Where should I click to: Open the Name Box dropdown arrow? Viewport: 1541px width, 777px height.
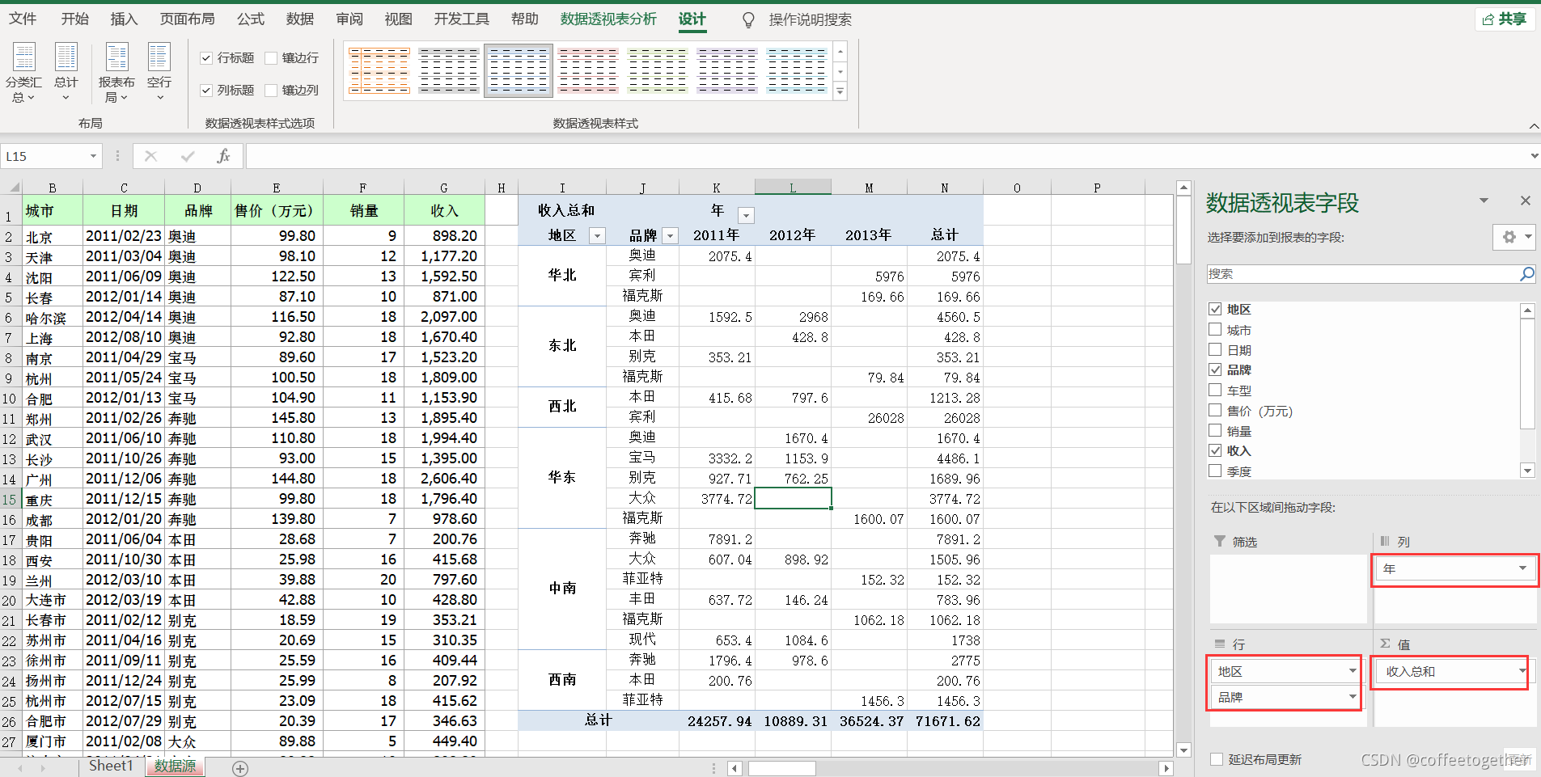(x=93, y=156)
